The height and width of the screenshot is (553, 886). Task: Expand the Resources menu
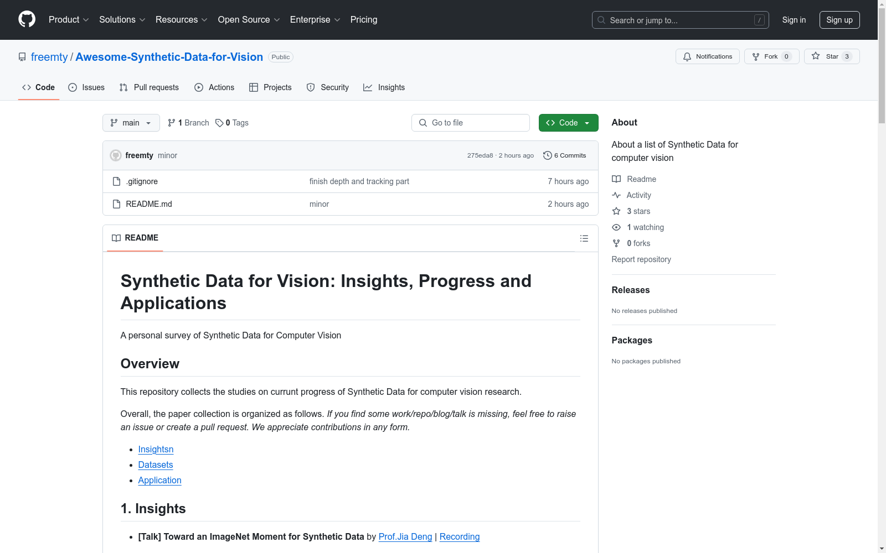182,20
